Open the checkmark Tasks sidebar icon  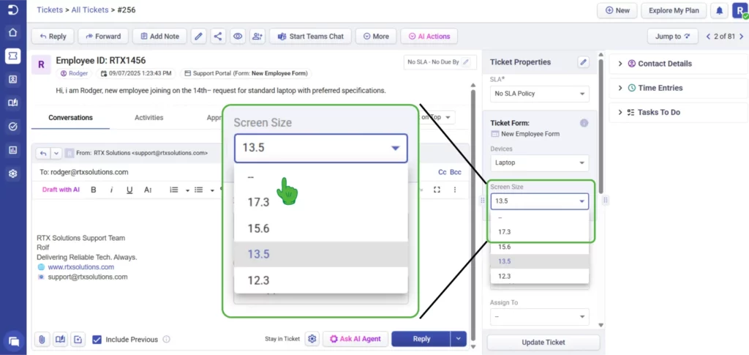pyautogui.click(x=13, y=127)
